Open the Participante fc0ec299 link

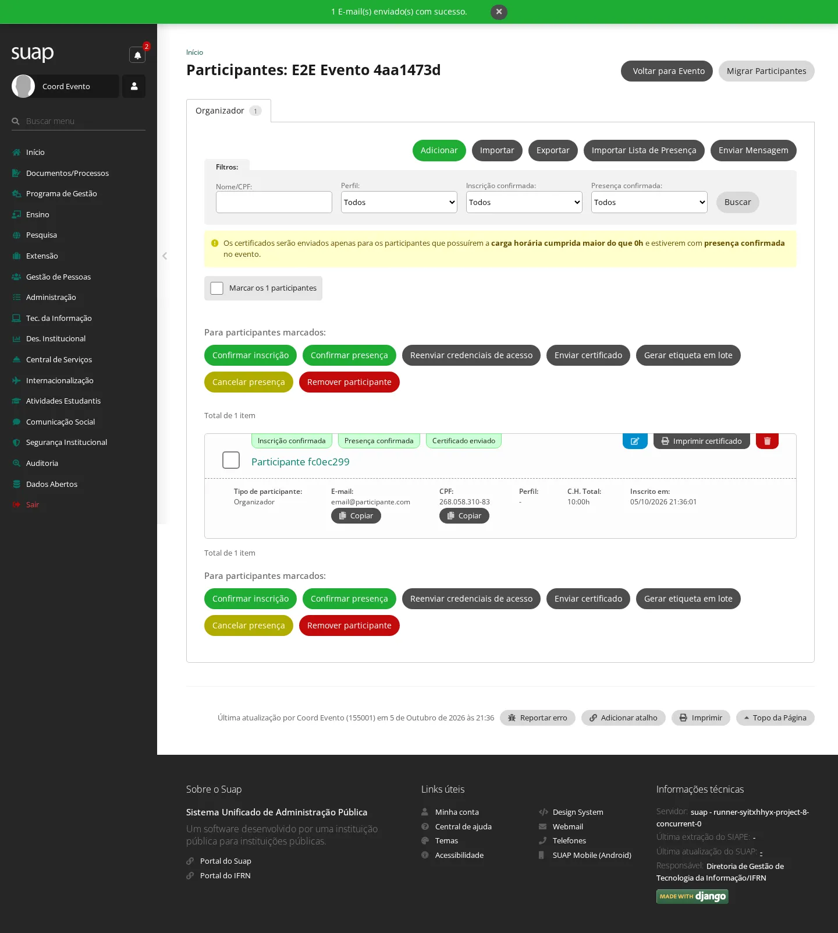pyautogui.click(x=300, y=462)
